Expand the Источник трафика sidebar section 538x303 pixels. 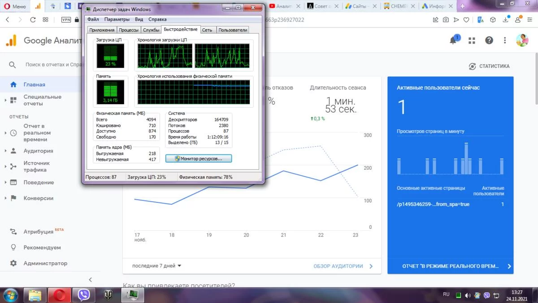36,167
